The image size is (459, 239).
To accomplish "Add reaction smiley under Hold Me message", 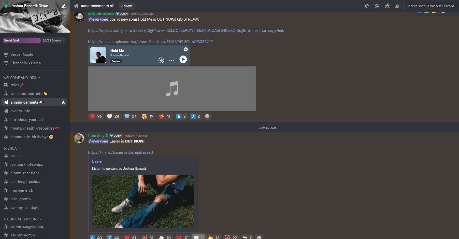I will click(x=207, y=116).
